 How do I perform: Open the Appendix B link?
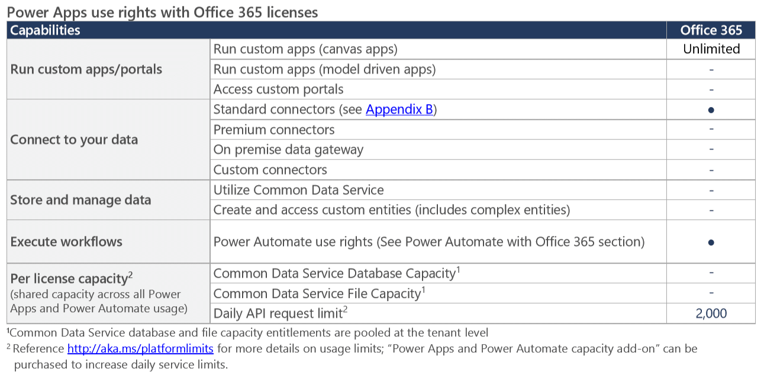[x=399, y=109]
